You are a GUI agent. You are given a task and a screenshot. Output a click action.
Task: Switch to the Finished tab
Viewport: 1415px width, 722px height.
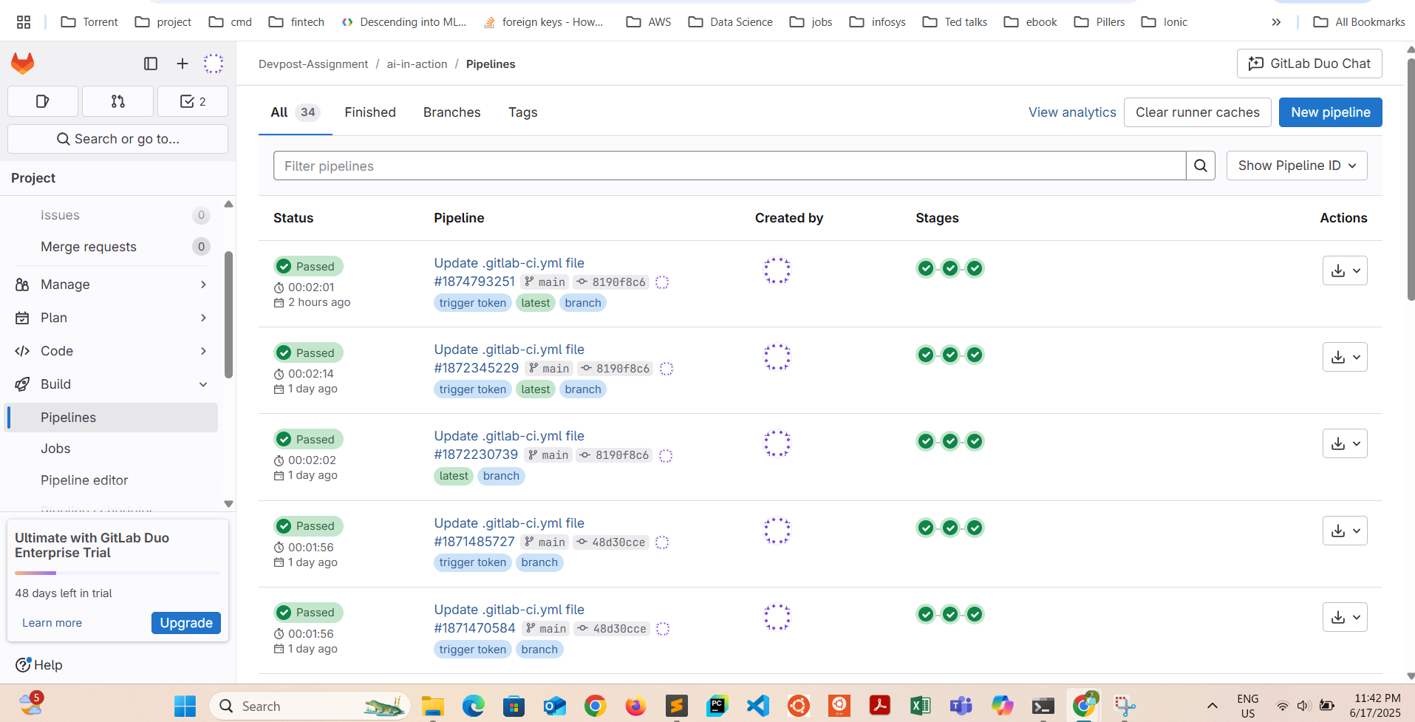[x=370, y=112]
